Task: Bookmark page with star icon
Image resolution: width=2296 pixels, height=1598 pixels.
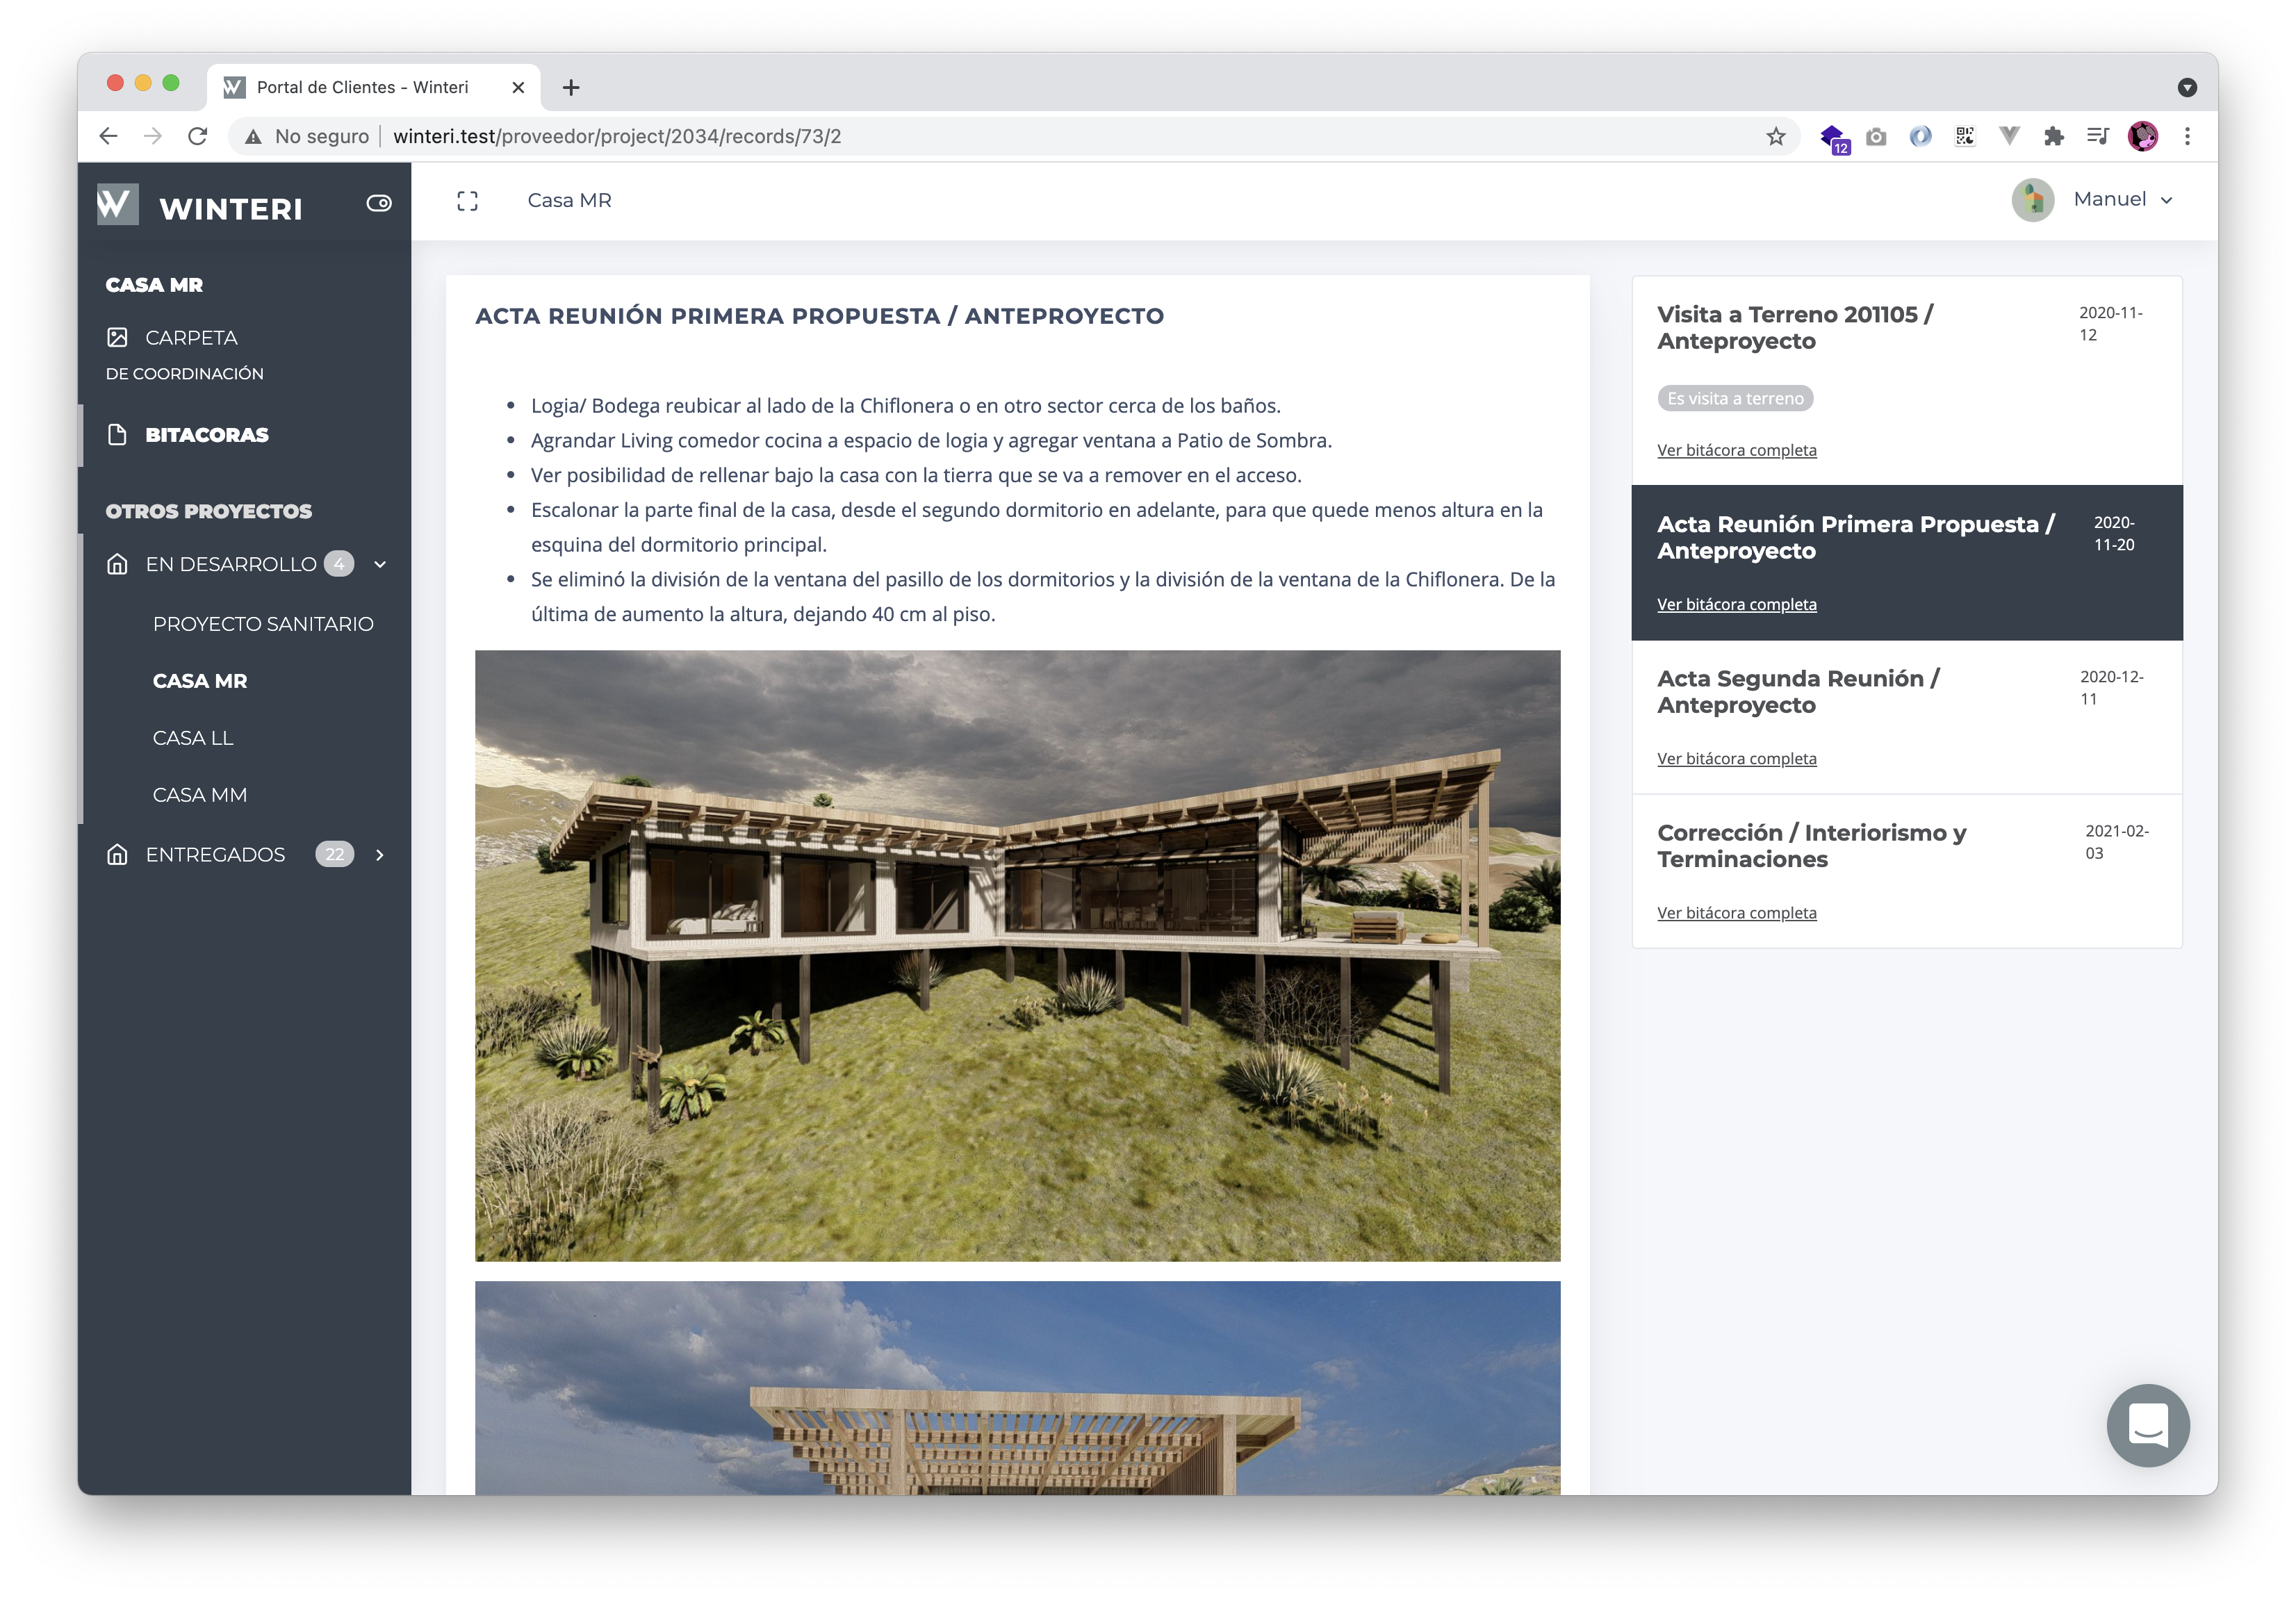Action: pyautogui.click(x=1775, y=136)
